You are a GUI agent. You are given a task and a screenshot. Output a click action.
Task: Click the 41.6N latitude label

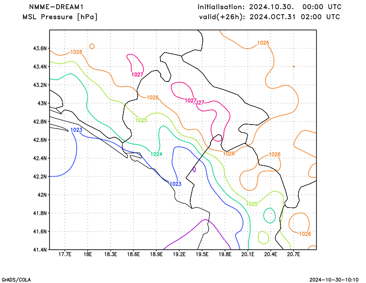click(x=40, y=232)
